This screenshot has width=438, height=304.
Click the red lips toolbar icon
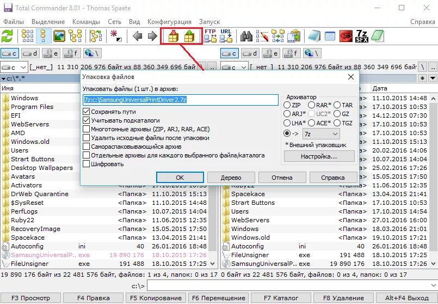(346, 36)
